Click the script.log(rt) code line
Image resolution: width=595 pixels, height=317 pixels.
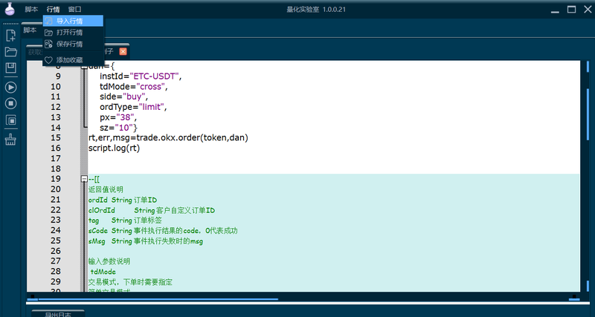(x=115, y=148)
